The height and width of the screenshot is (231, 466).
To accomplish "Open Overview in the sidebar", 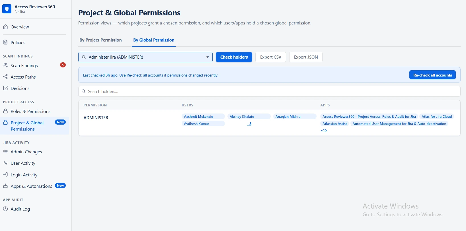I will (20, 27).
